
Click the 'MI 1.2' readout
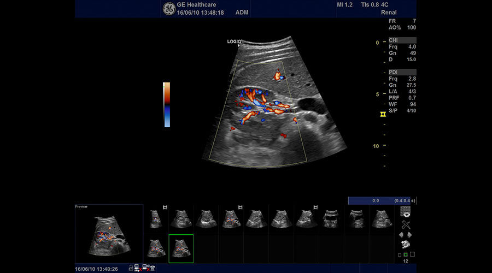(344, 5)
